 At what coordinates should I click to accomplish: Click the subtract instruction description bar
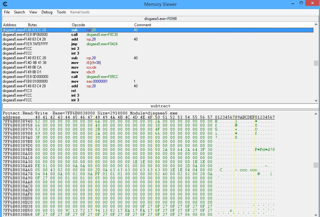coord(160,106)
